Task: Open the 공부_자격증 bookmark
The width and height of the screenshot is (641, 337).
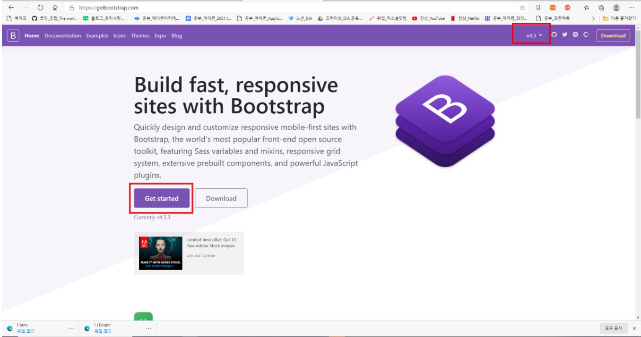Action: tap(506, 18)
